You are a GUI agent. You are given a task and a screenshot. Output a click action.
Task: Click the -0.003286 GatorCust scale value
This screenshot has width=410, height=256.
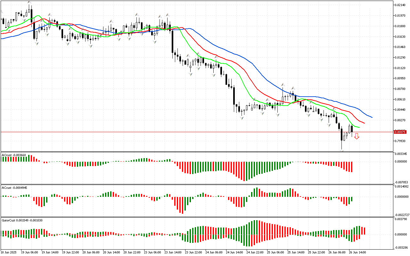coord(401,248)
